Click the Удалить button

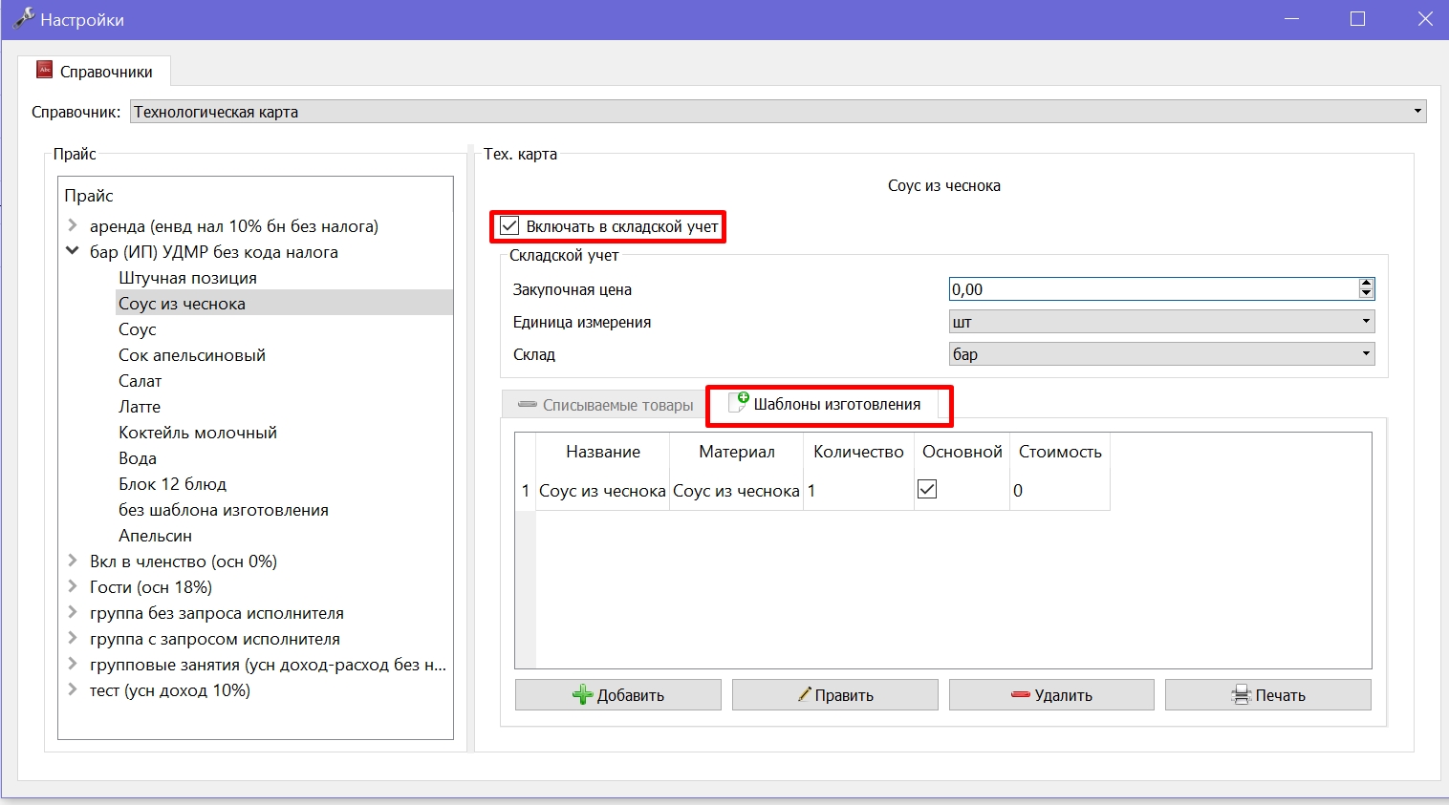click(x=1051, y=695)
